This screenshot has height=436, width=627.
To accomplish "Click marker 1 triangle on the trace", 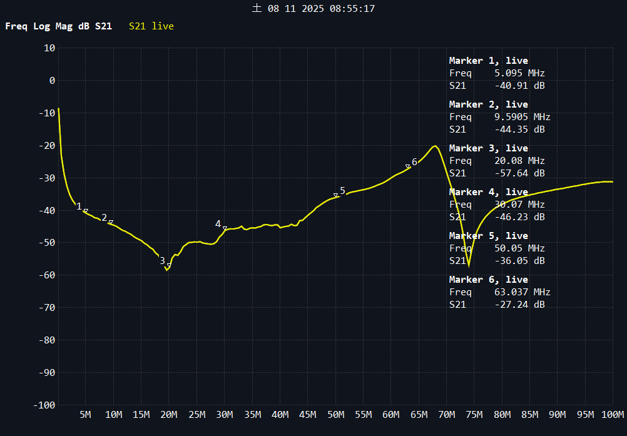I will [x=86, y=211].
